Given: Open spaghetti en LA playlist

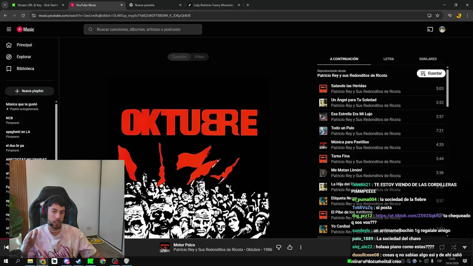Looking at the screenshot, I should 29,134.
